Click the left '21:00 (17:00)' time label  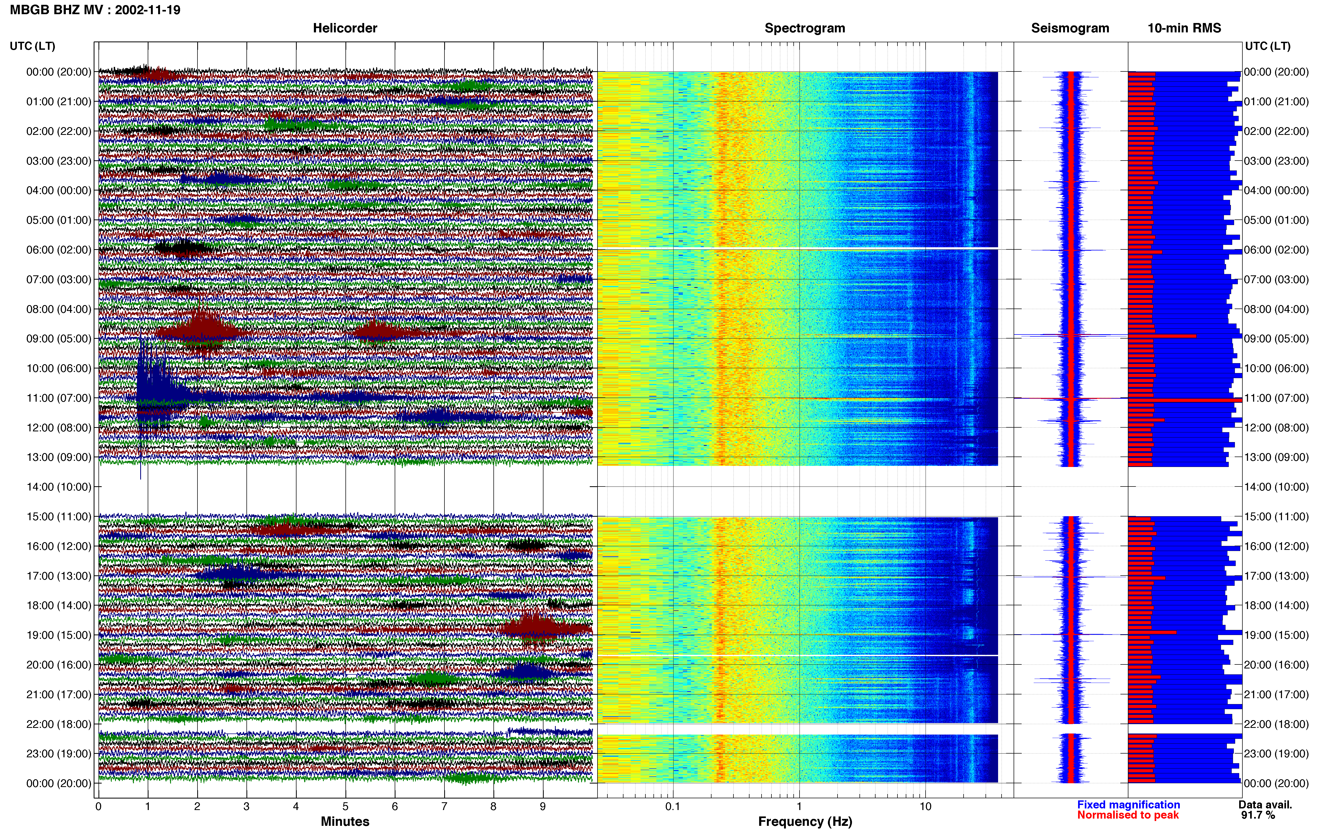(58, 694)
